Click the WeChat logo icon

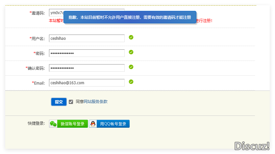[53, 124]
